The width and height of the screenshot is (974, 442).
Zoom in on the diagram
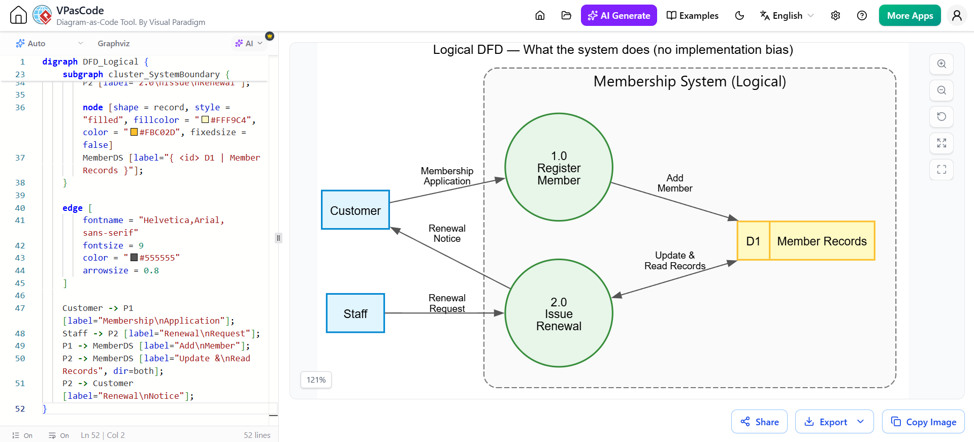(941, 64)
